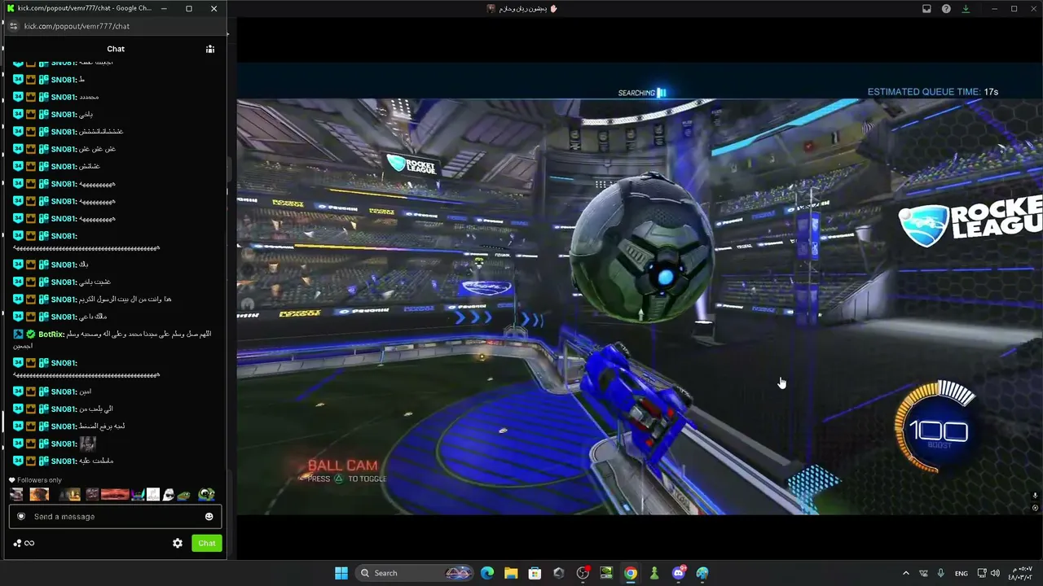
Task: Open the volume control in system tray
Action: pyautogui.click(x=995, y=573)
